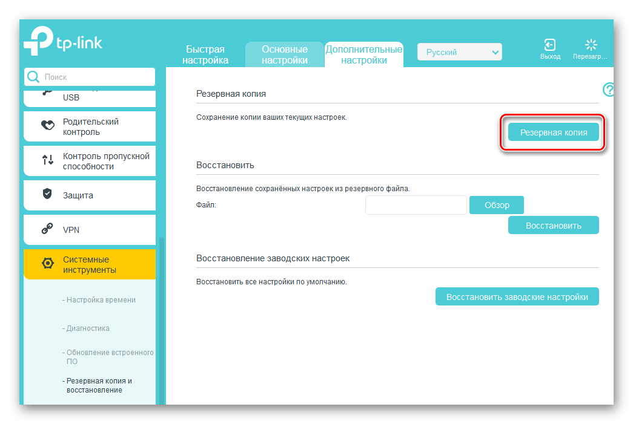The width and height of the screenshot is (633, 424).
Task: Open Контроль пропускной способности section
Action: (90, 161)
